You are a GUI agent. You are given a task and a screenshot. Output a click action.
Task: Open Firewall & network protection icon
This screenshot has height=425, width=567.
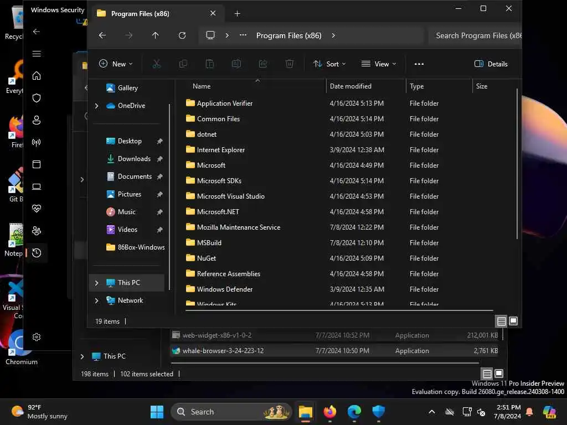click(x=37, y=142)
